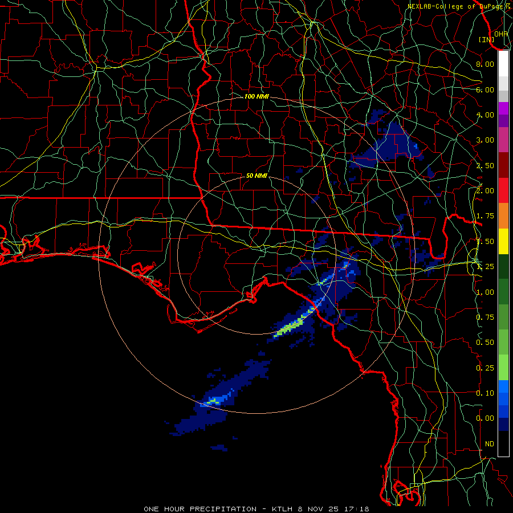Click the ND legend label
This screenshot has height=513, width=513.
coord(490,444)
